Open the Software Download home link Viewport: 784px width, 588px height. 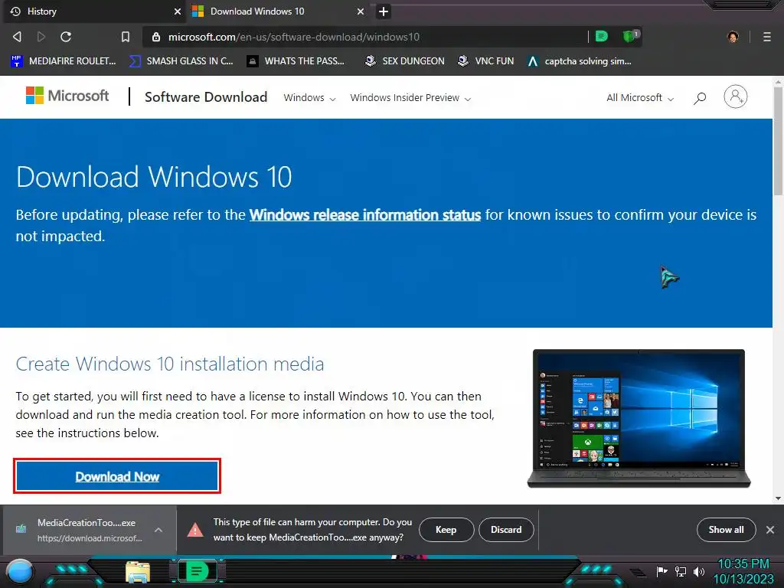[206, 97]
